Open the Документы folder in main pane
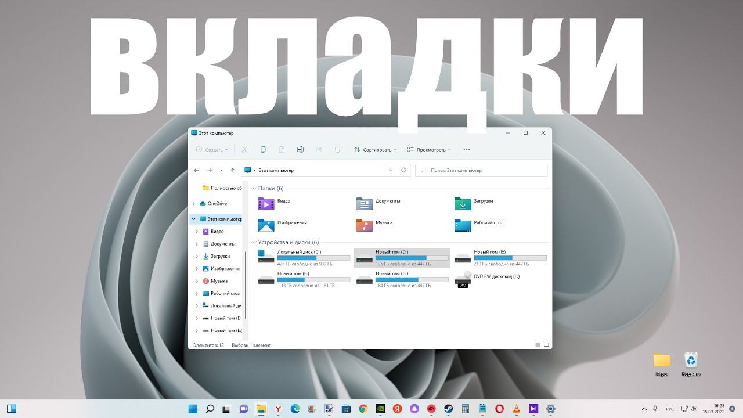The height and width of the screenshot is (418, 743). click(x=378, y=204)
